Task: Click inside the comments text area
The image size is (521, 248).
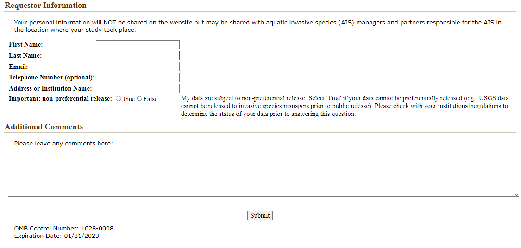Action: pos(263,175)
